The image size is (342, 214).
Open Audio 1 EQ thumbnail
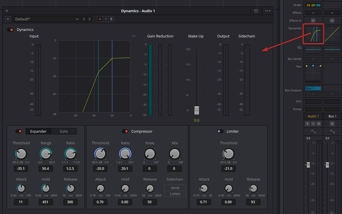point(313,49)
